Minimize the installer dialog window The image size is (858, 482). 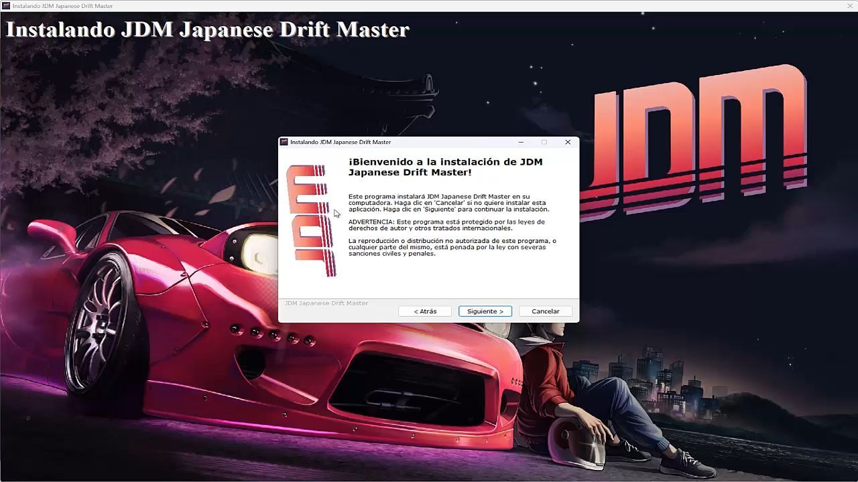coord(522,142)
